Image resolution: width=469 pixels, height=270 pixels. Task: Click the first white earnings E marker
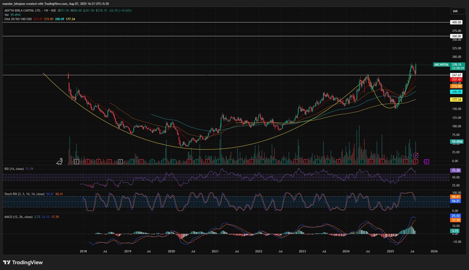(x=77, y=162)
